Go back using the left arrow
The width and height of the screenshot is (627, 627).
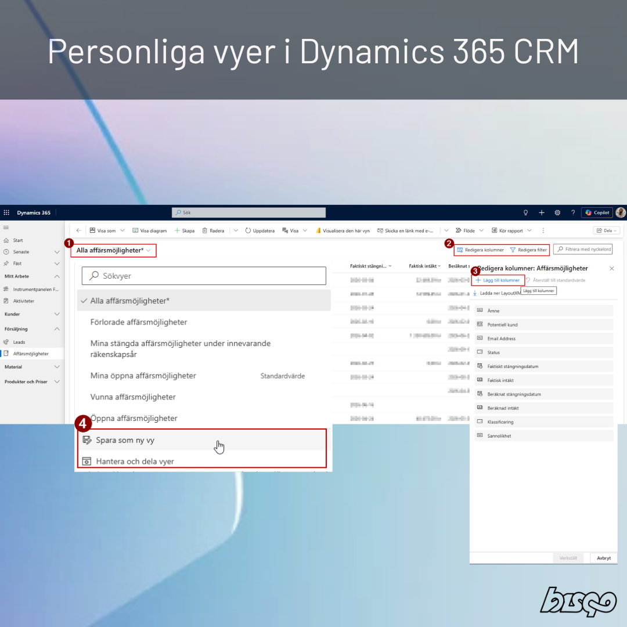(x=78, y=230)
